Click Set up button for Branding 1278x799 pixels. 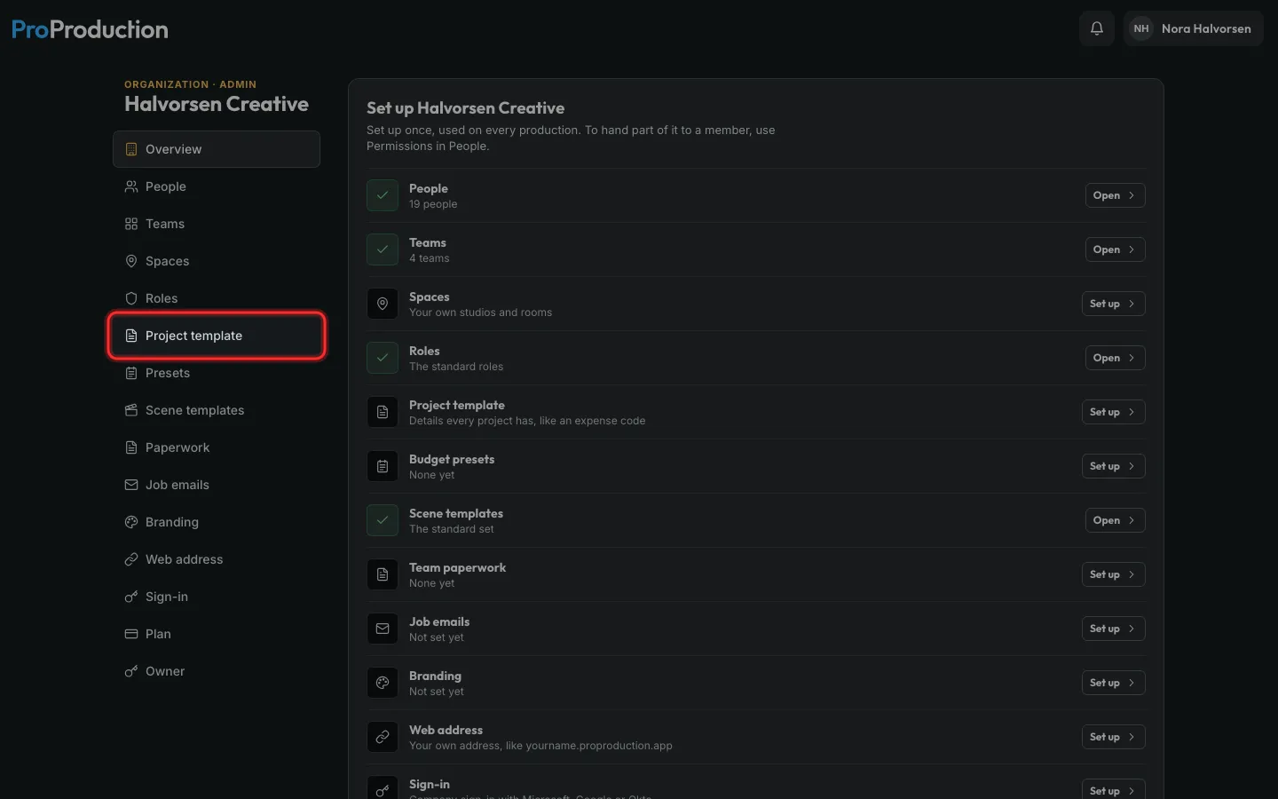(x=1113, y=683)
